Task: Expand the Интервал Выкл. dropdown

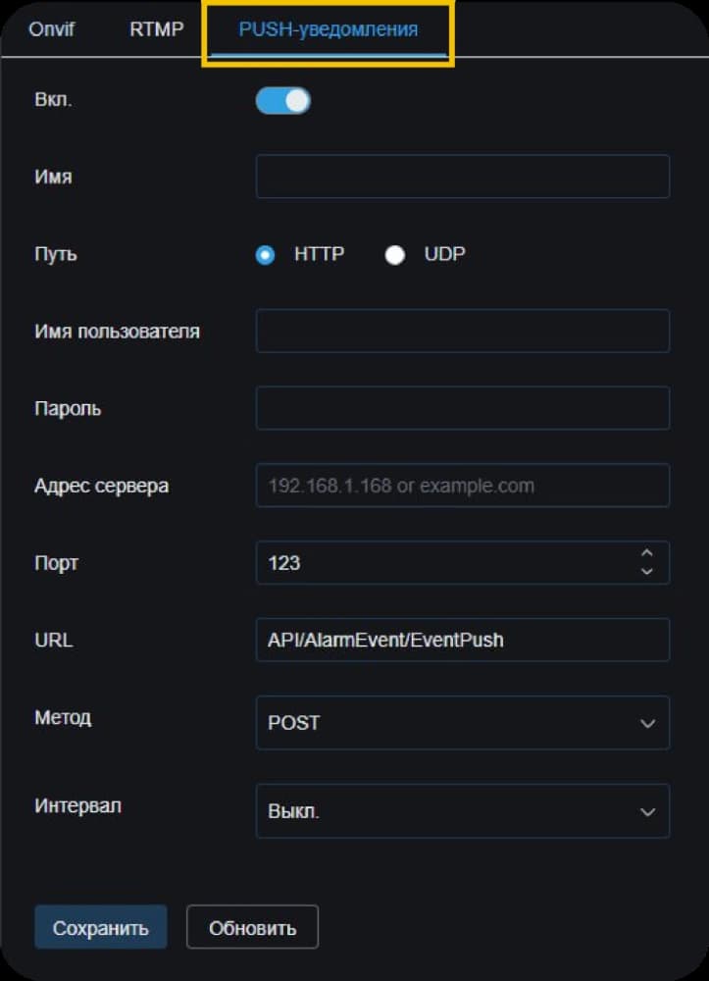Action: pyautogui.click(x=463, y=811)
